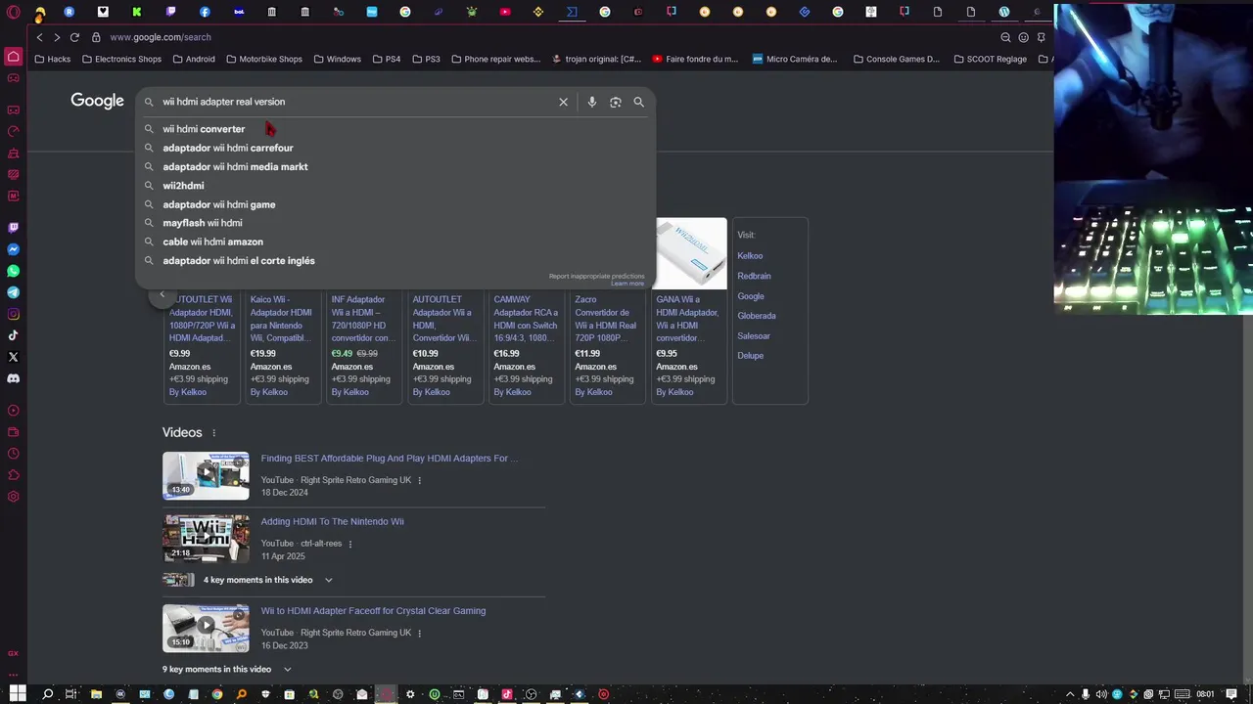Visit the Salesoar link
This screenshot has height=704, width=1253.
tap(754, 336)
